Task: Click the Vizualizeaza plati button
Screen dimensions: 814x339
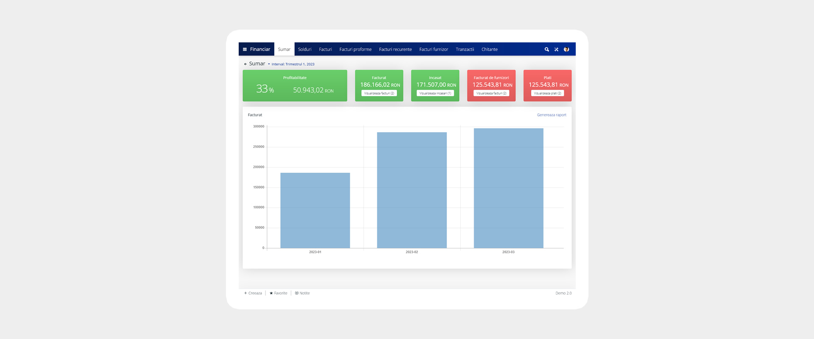Action: 547,93
